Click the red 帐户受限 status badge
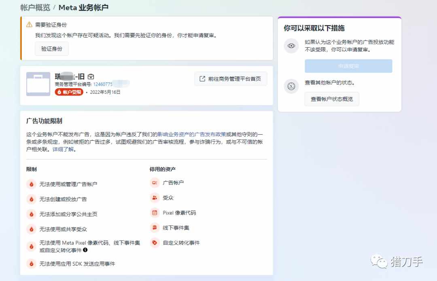Image resolution: width=437 pixels, height=281 pixels. pos(69,92)
